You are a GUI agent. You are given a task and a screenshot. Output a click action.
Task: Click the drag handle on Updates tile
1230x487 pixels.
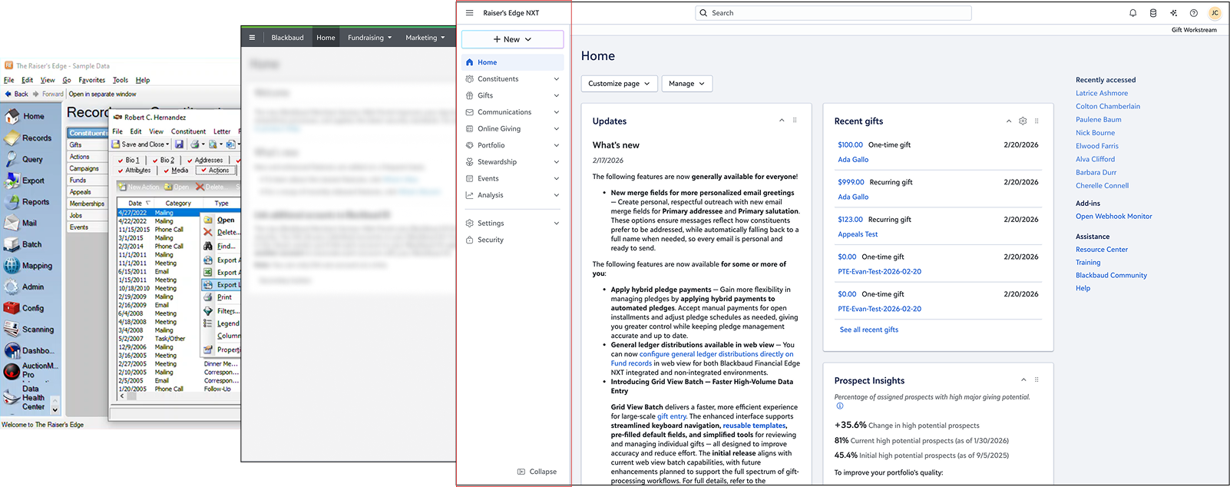795,120
